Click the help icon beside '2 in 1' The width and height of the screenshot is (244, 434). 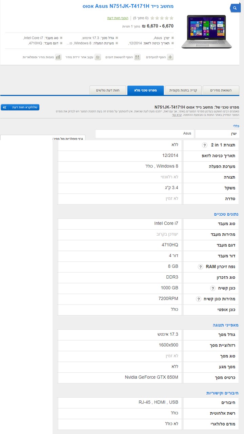[x=205, y=145]
